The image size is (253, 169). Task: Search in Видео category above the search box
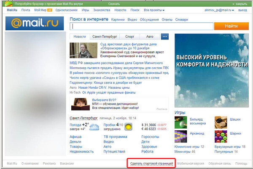132,20
